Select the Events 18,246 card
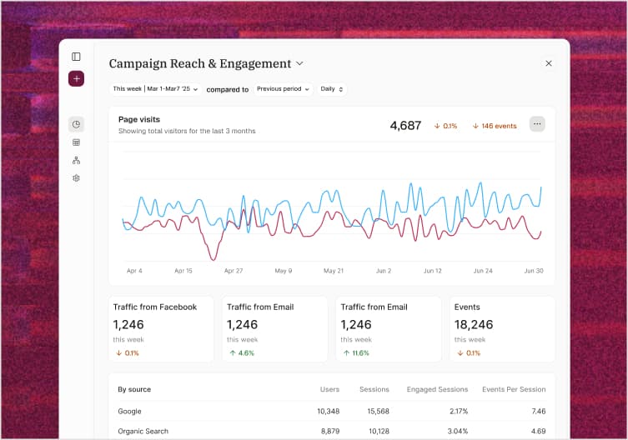The width and height of the screenshot is (628, 440). [x=502, y=329]
